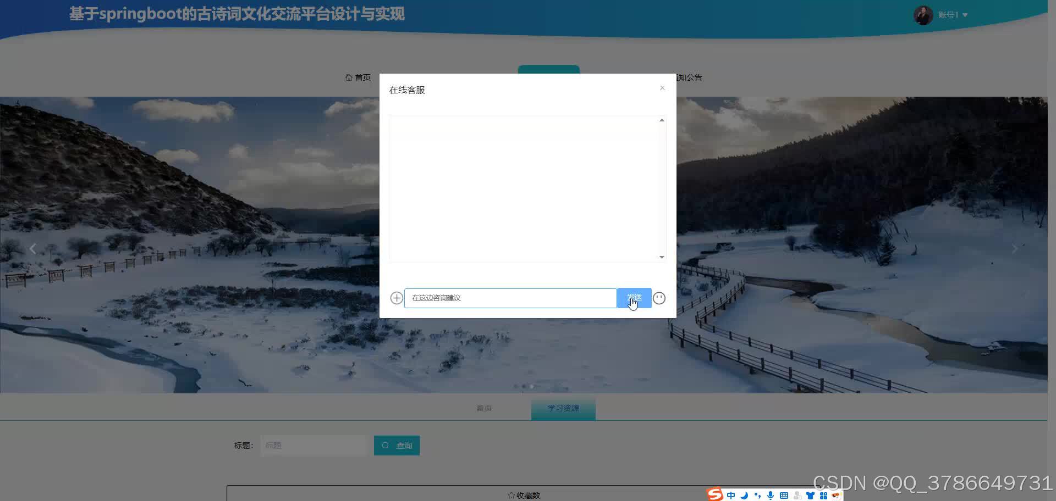Toggle Chinese/English punctuation in the input tray
Image resolution: width=1056 pixels, height=501 pixels.
pyautogui.click(x=757, y=494)
